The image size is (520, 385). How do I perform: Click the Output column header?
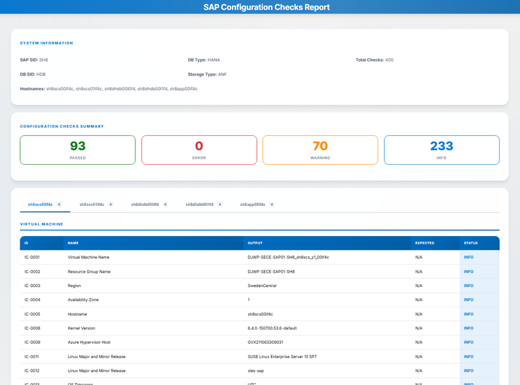[x=255, y=243]
